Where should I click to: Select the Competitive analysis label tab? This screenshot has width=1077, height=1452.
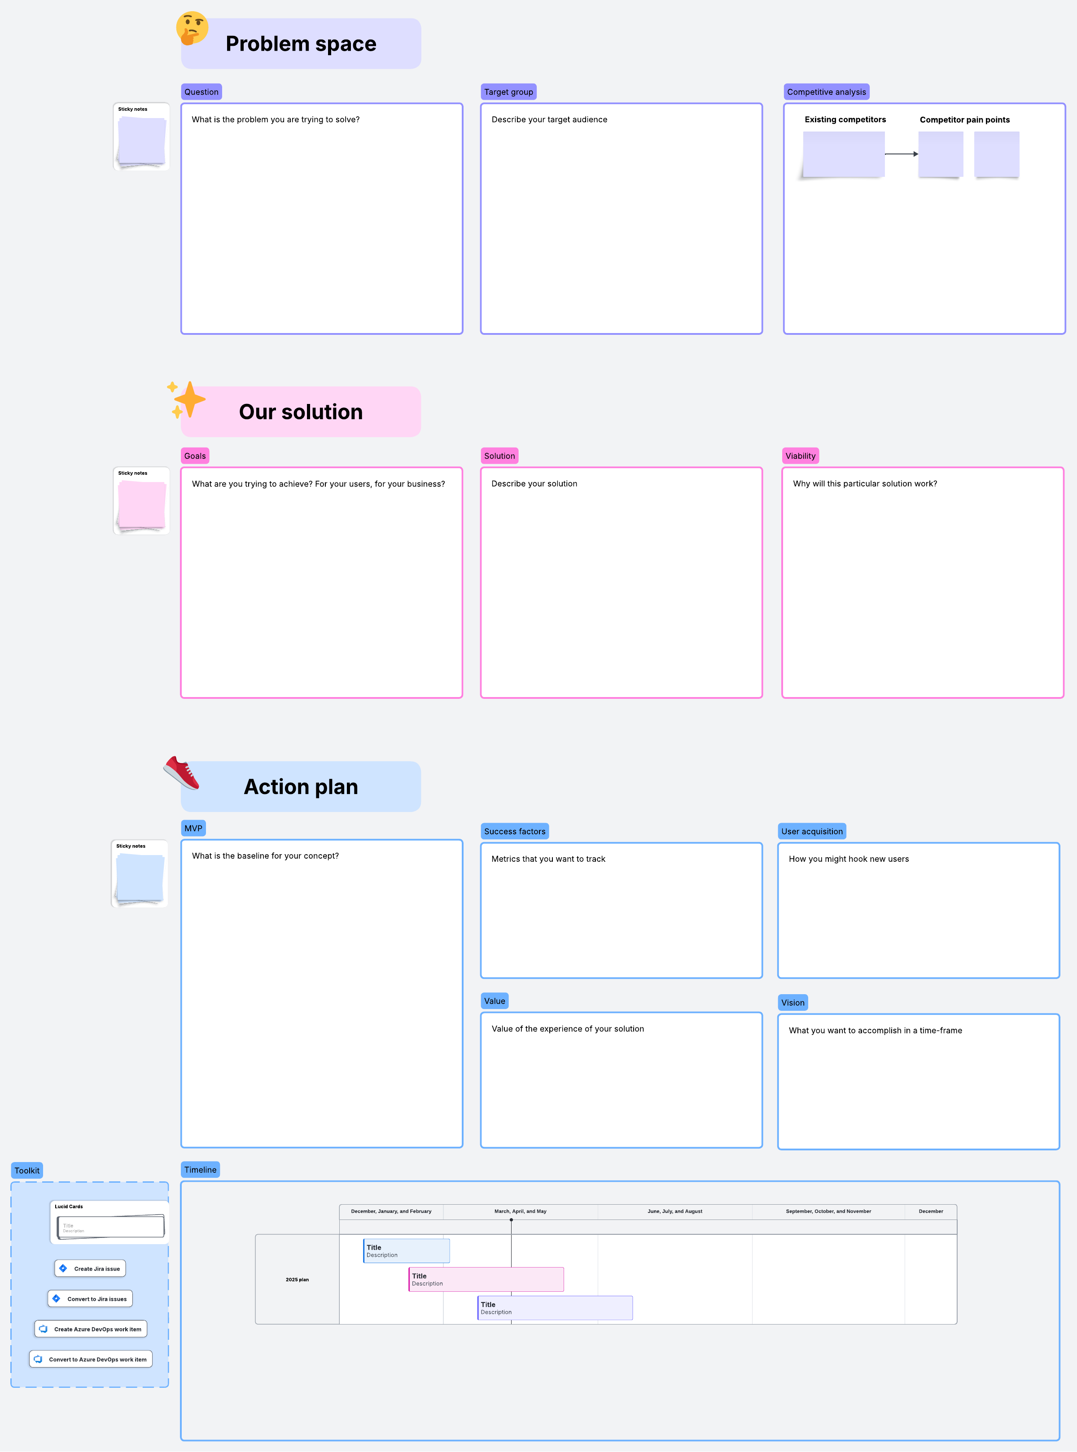pyautogui.click(x=826, y=92)
